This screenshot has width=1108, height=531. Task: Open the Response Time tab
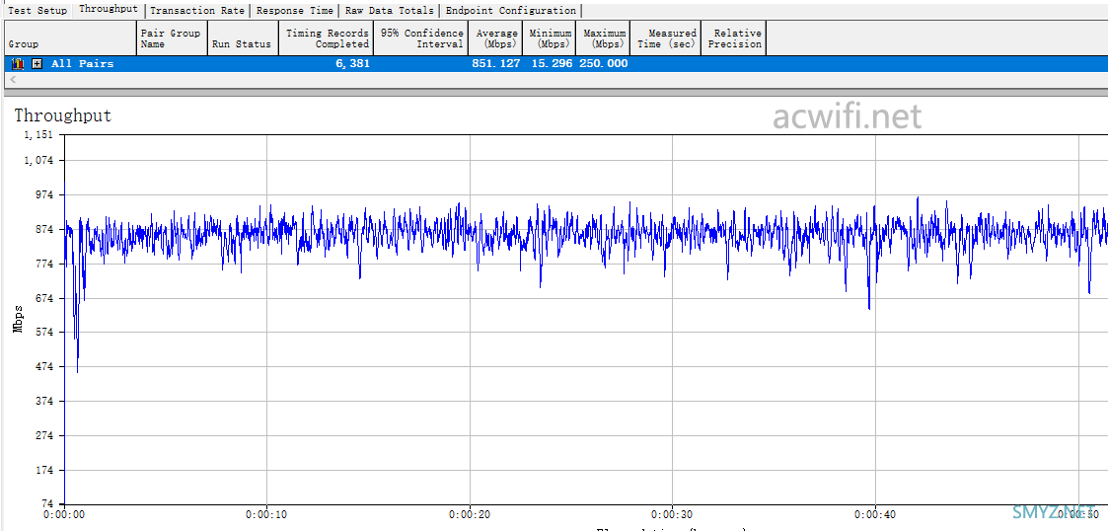point(295,11)
